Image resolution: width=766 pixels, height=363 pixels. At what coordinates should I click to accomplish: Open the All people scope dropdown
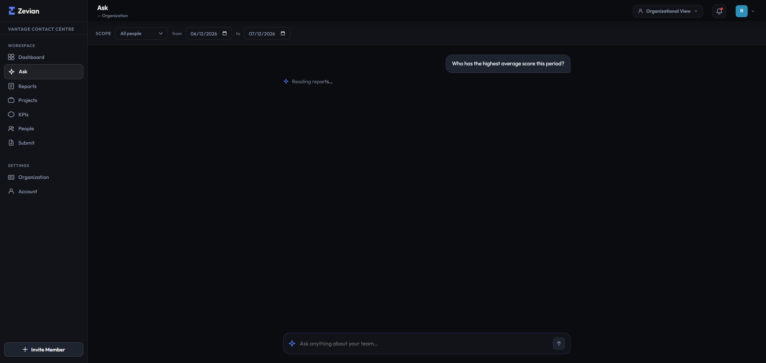tap(141, 33)
